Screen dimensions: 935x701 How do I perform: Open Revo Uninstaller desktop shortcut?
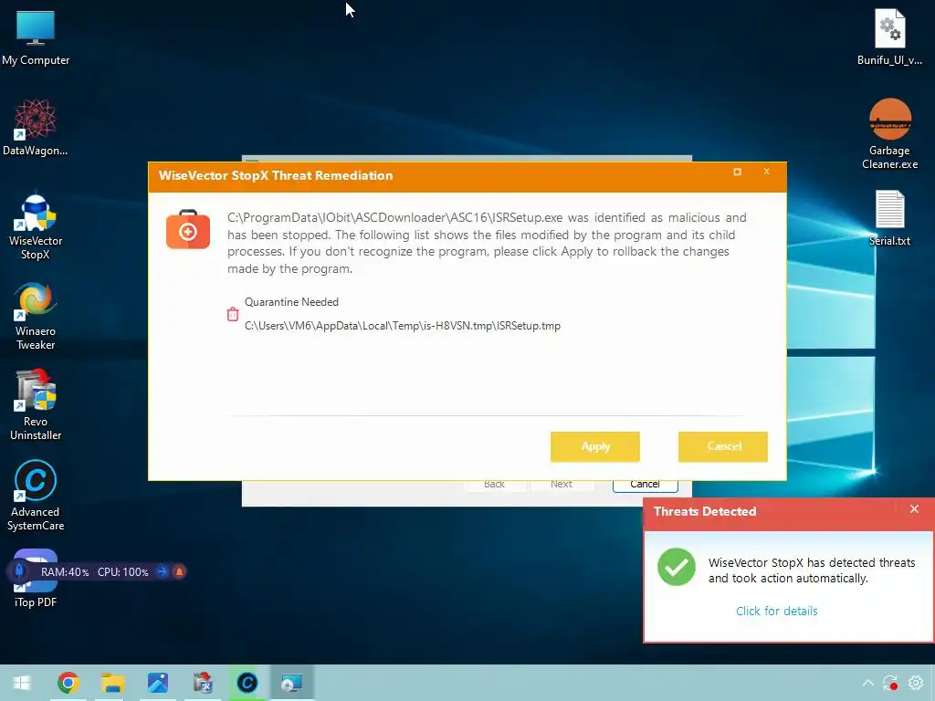click(36, 405)
